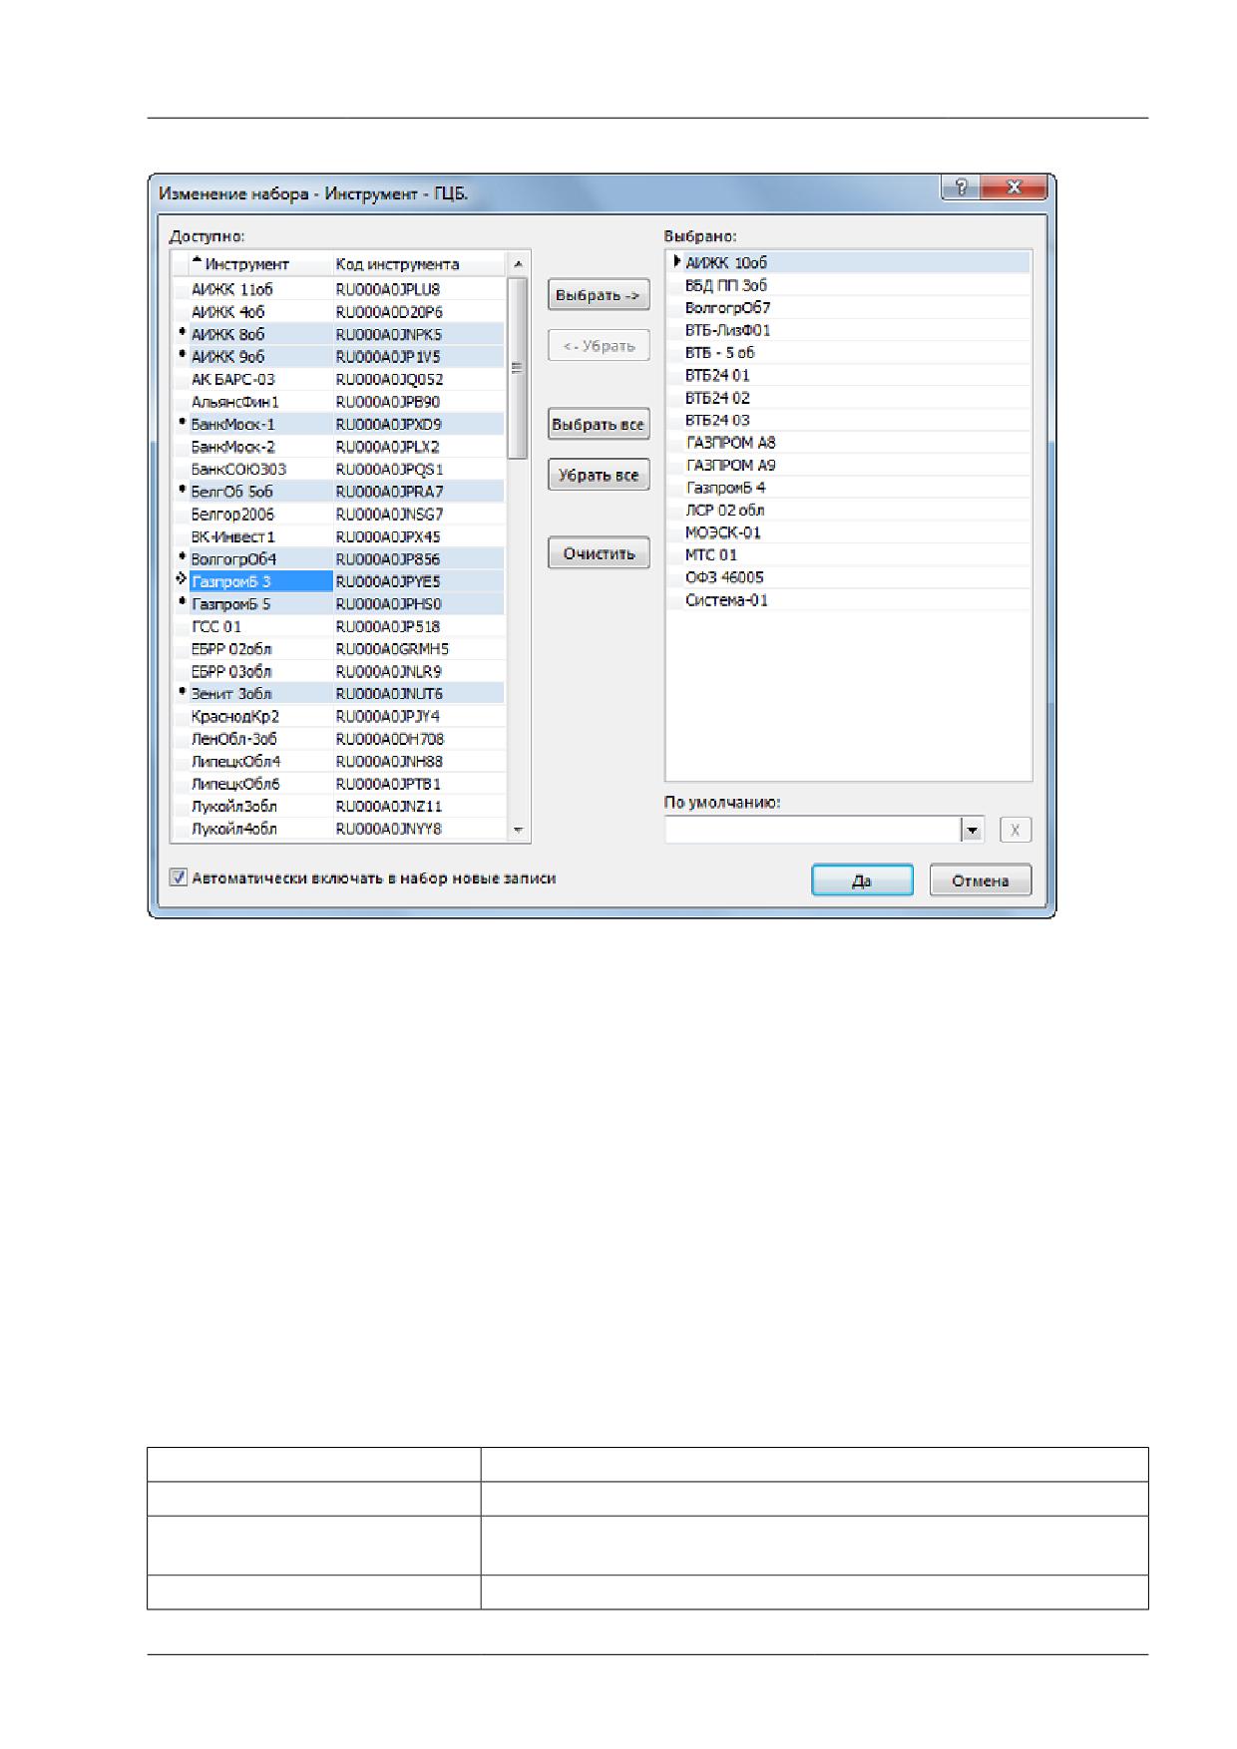The height and width of the screenshot is (1749, 1237).
Task: Toggle Автоматически включать в набор новые записи checkbox
Action: [179, 877]
